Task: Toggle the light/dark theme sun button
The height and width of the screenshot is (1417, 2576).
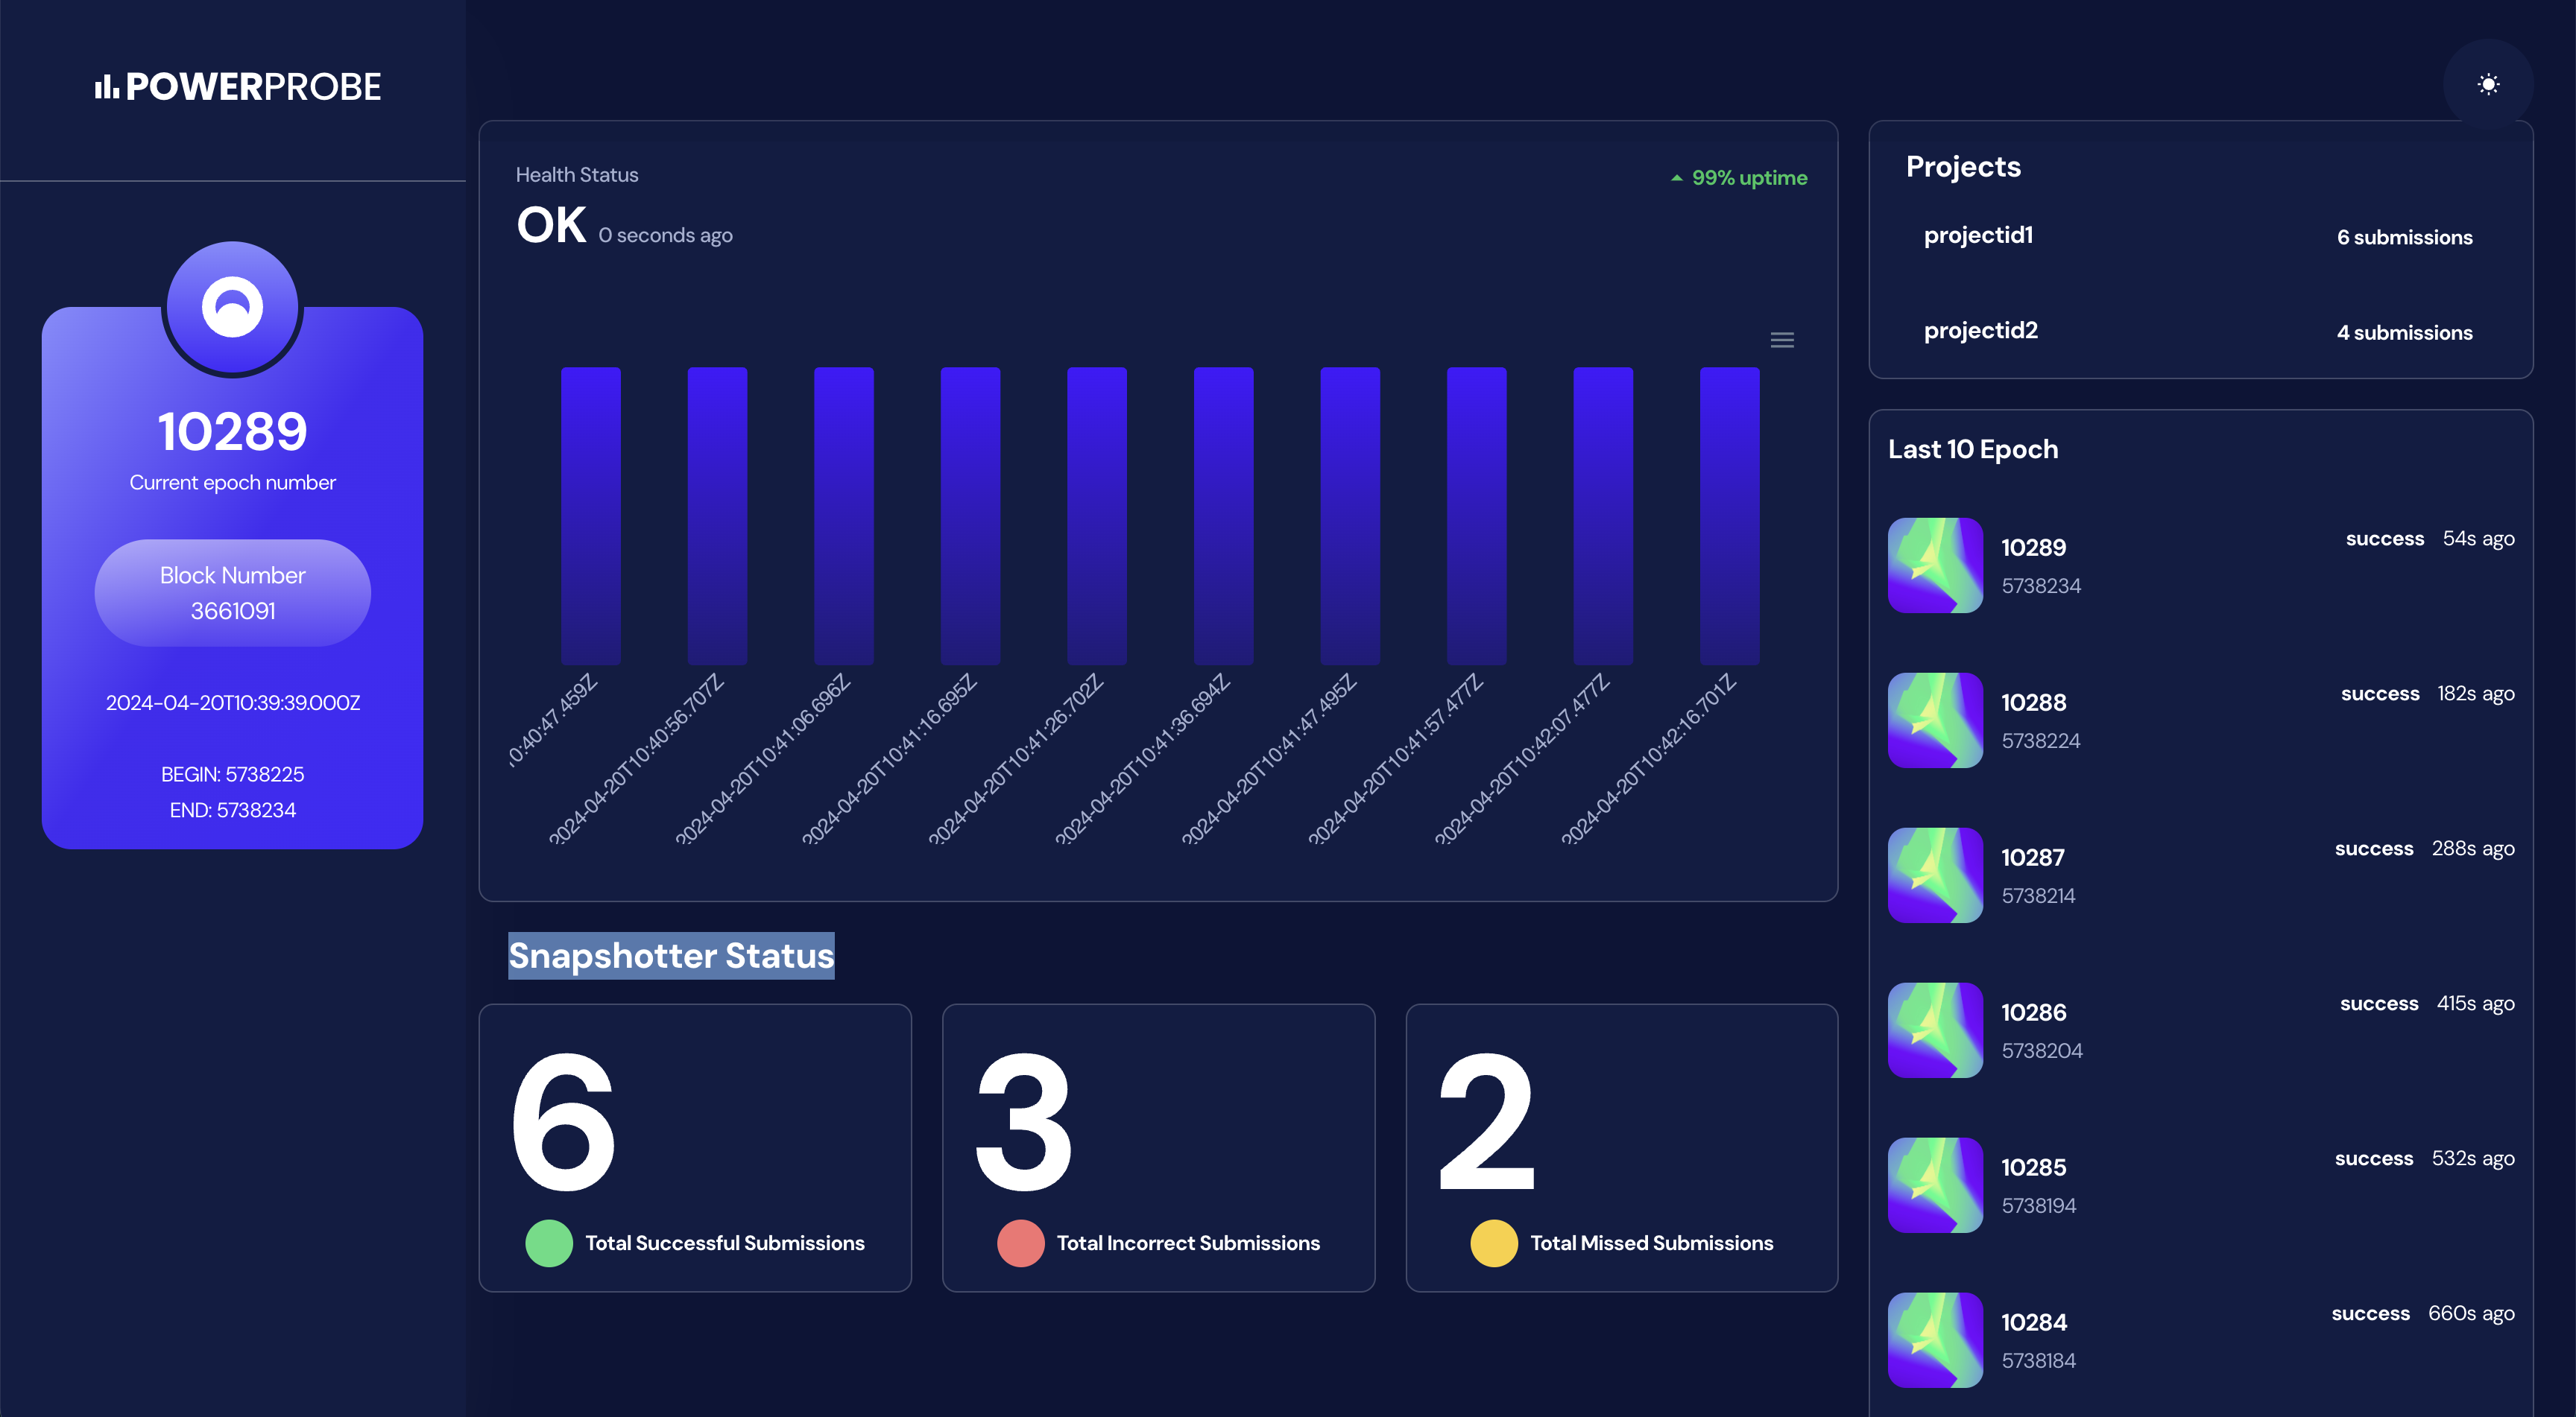Action: pyautogui.click(x=2488, y=84)
